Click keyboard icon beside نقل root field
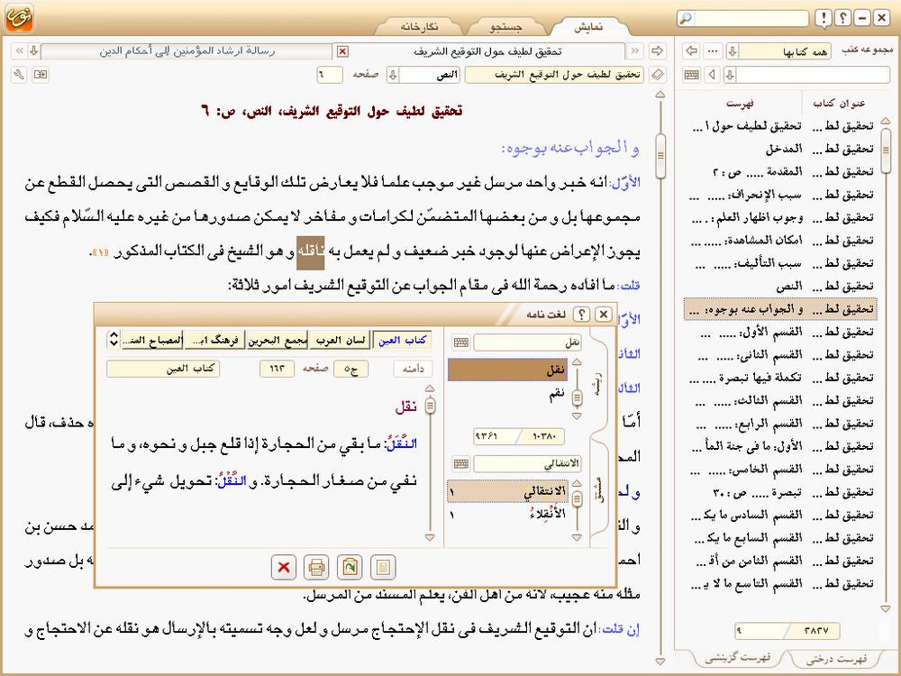The height and width of the screenshot is (676, 901). 460,343
